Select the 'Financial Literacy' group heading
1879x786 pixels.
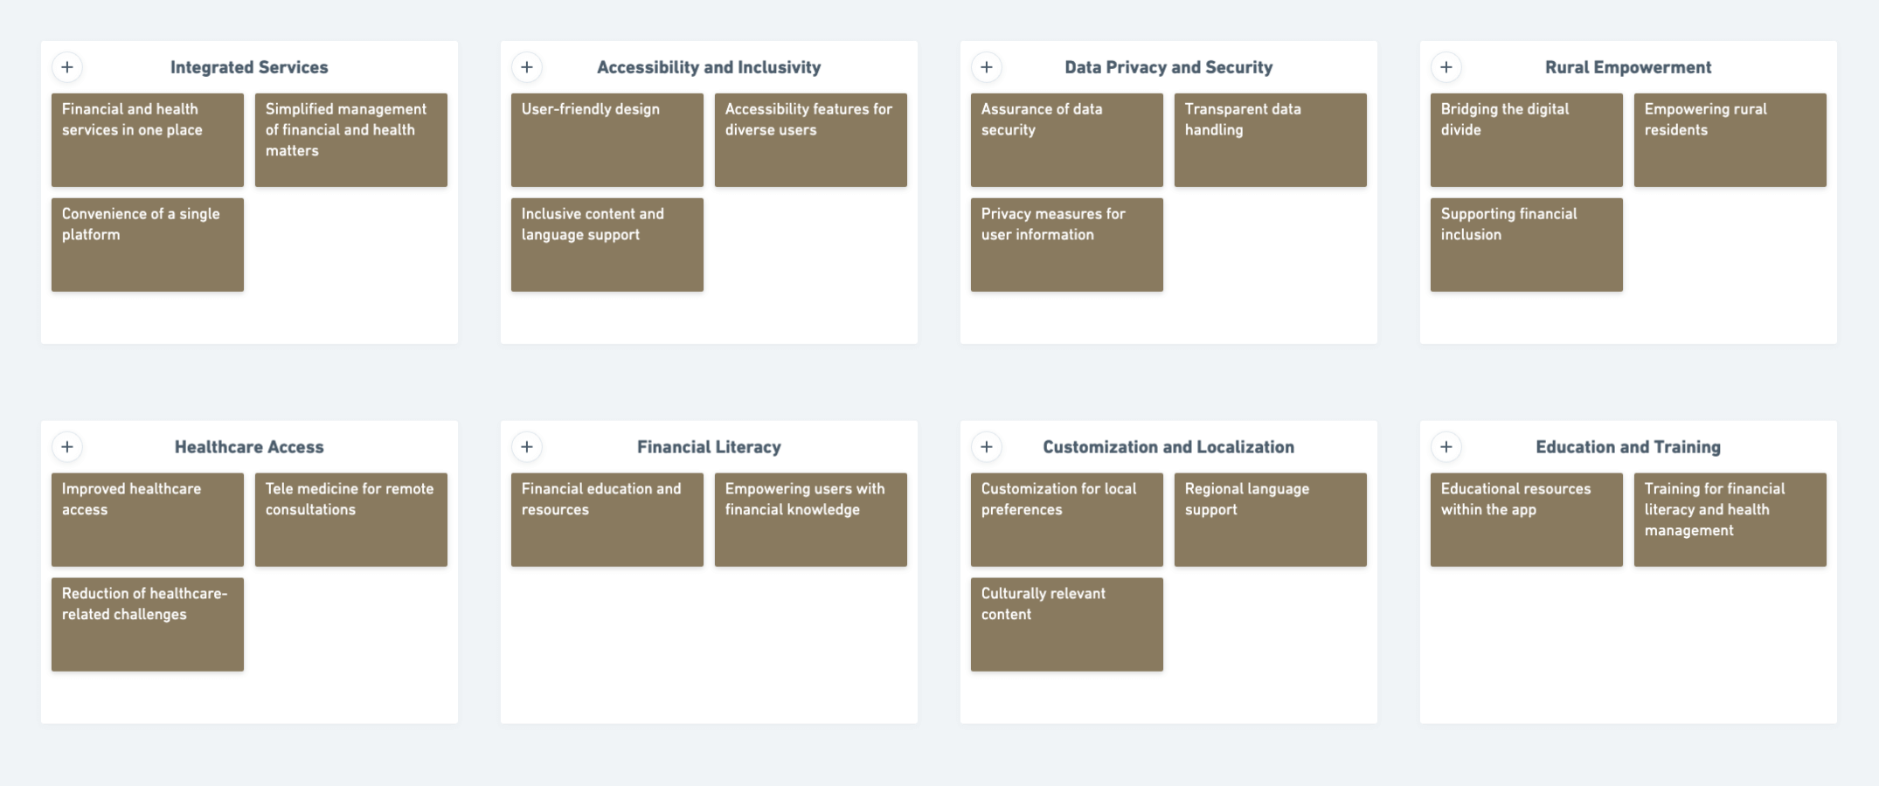pos(709,447)
